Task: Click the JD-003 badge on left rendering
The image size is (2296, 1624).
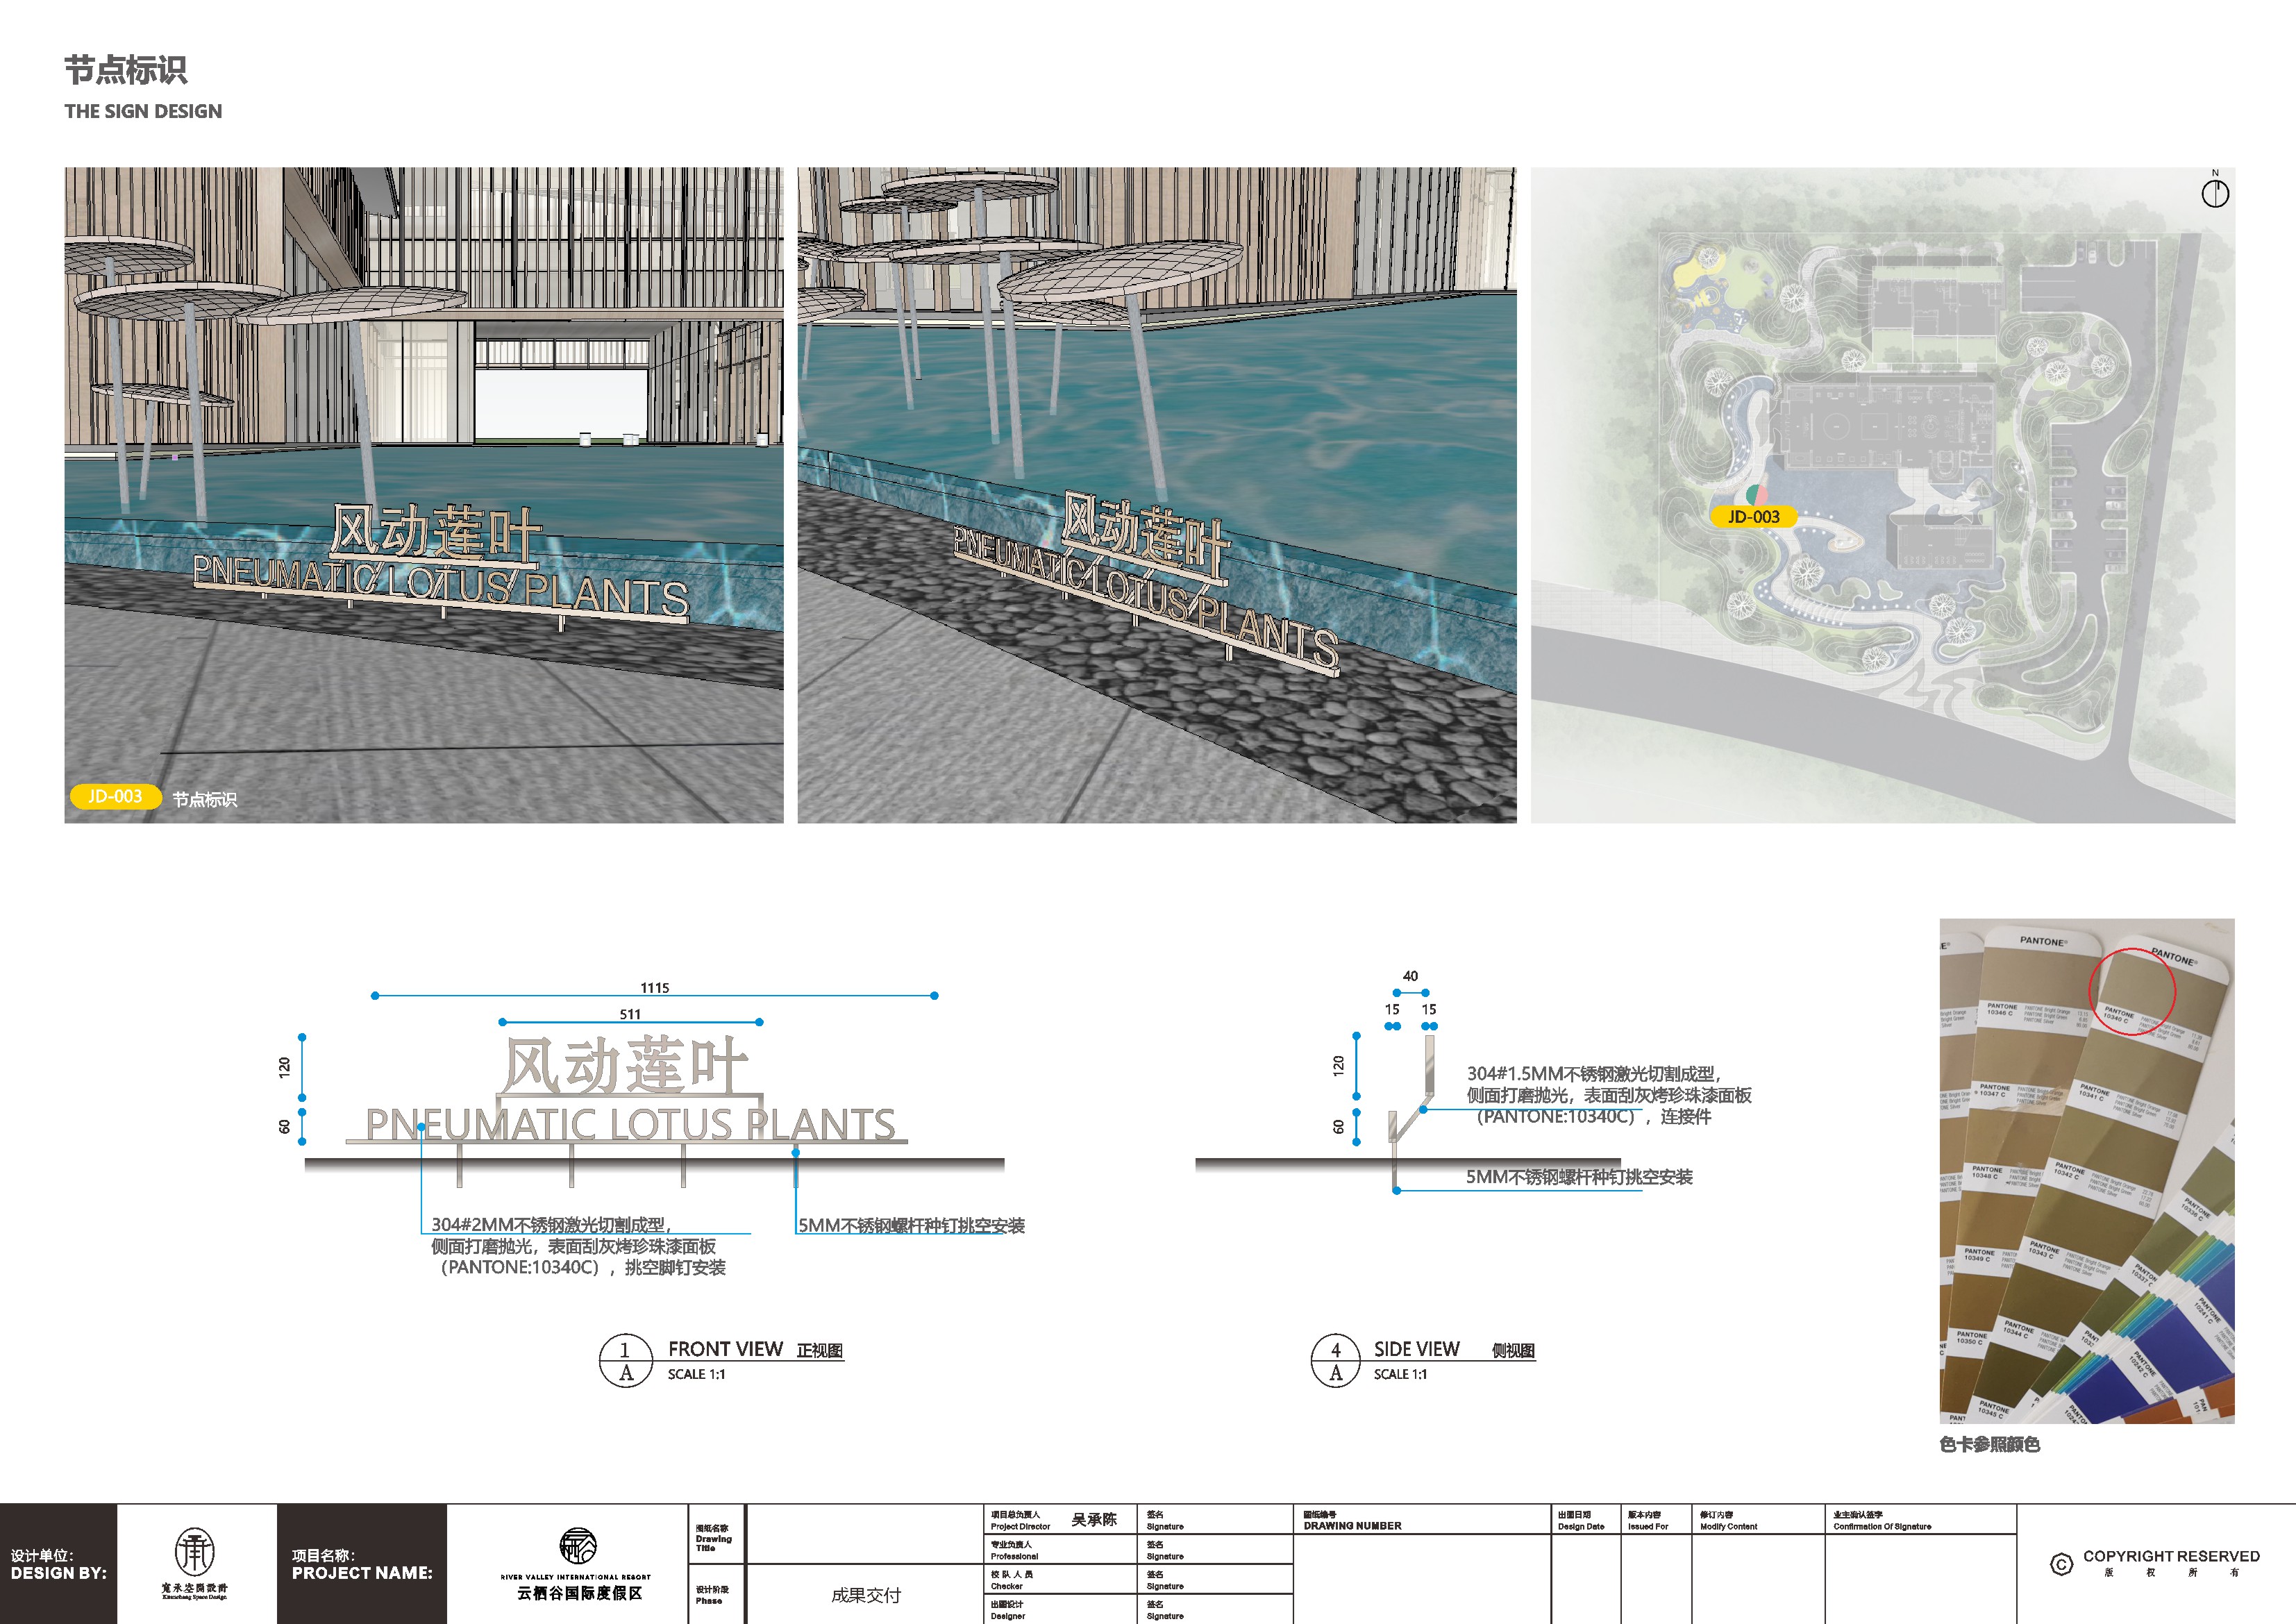Action: coord(115,796)
